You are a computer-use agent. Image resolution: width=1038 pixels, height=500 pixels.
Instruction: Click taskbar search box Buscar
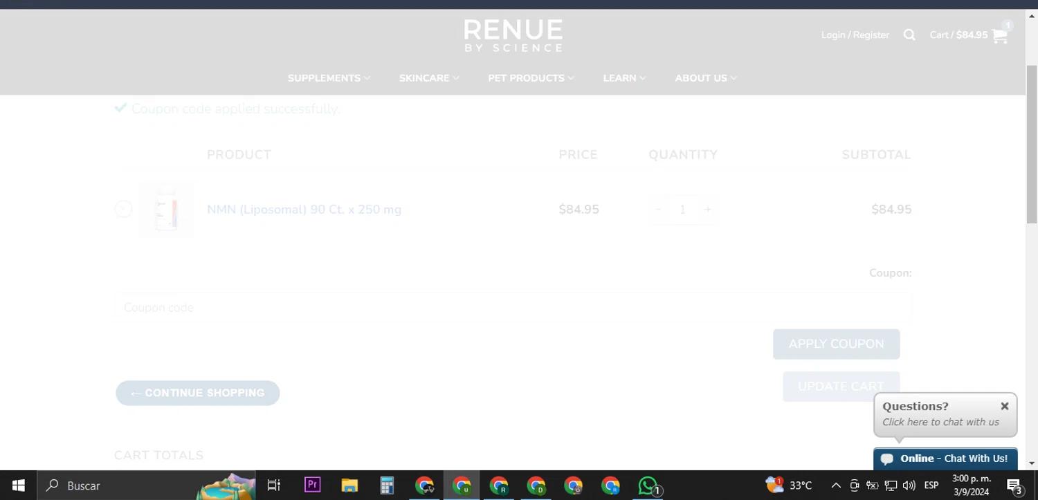point(146,485)
